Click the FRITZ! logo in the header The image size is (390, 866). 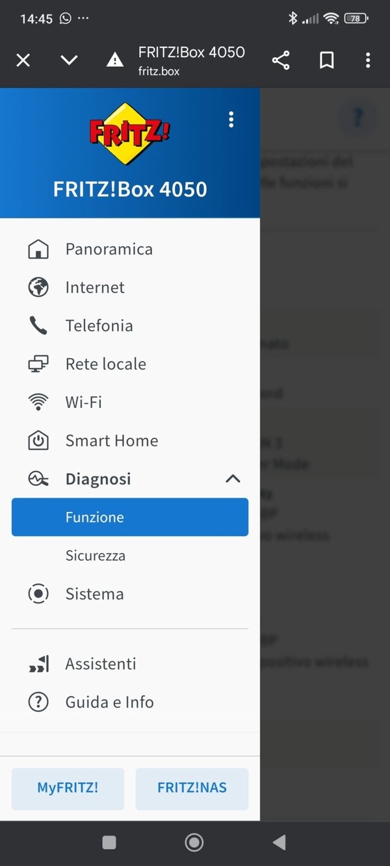pyautogui.click(x=129, y=134)
